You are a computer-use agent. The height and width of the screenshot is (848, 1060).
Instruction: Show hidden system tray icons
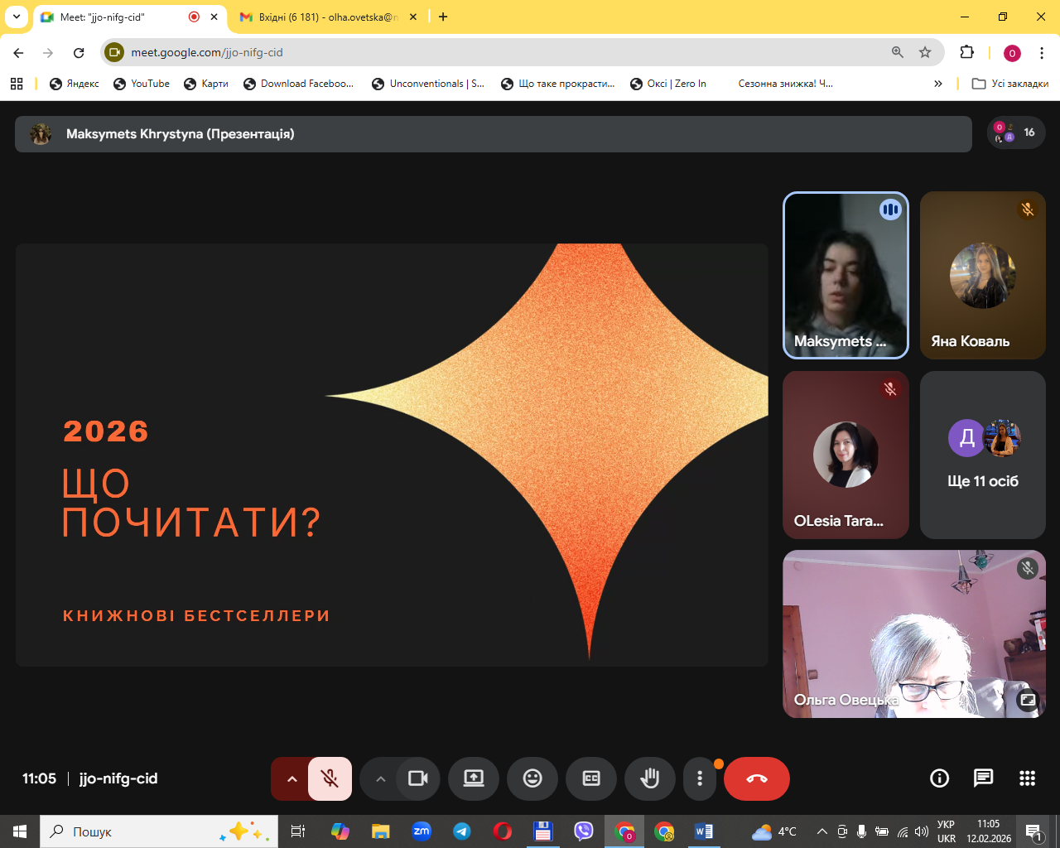click(821, 831)
